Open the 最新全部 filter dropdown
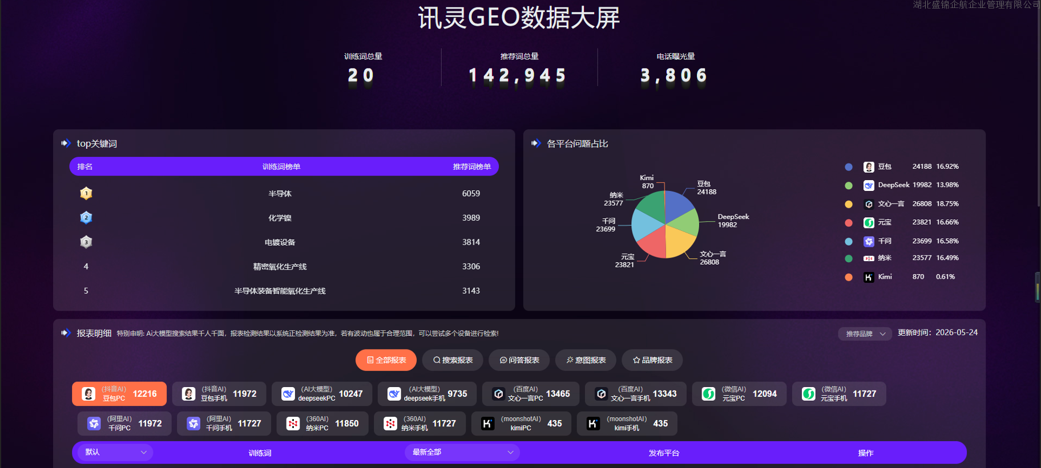This screenshot has width=1041, height=468. coord(462,452)
